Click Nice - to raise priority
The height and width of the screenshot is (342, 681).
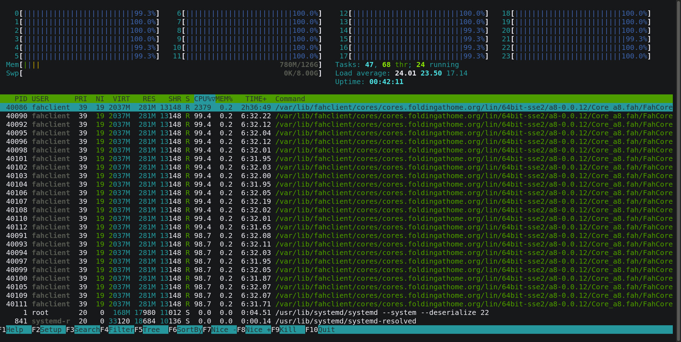click(224, 330)
